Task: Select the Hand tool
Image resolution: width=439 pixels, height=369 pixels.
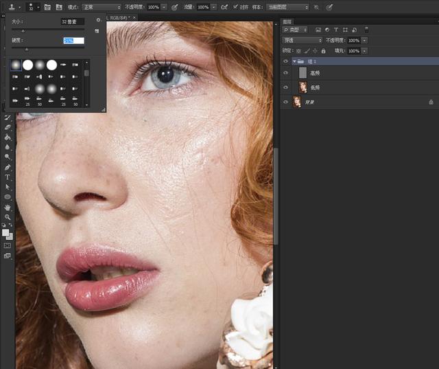Action: (8, 207)
